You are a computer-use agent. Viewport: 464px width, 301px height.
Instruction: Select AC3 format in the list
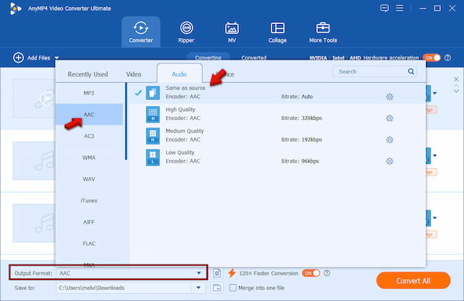pyautogui.click(x=89, y=136)
